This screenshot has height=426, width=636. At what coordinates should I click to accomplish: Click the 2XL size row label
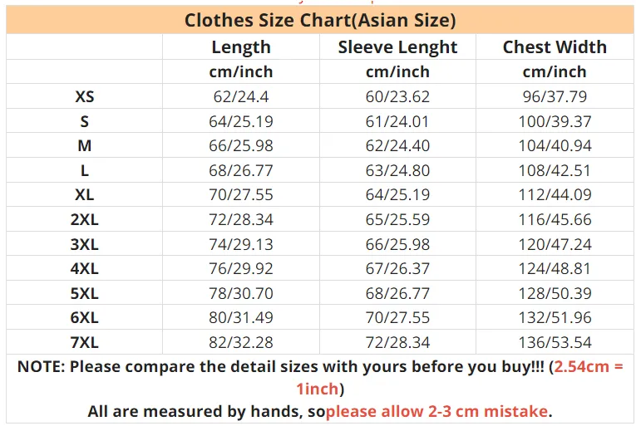[x=84, y=219]
